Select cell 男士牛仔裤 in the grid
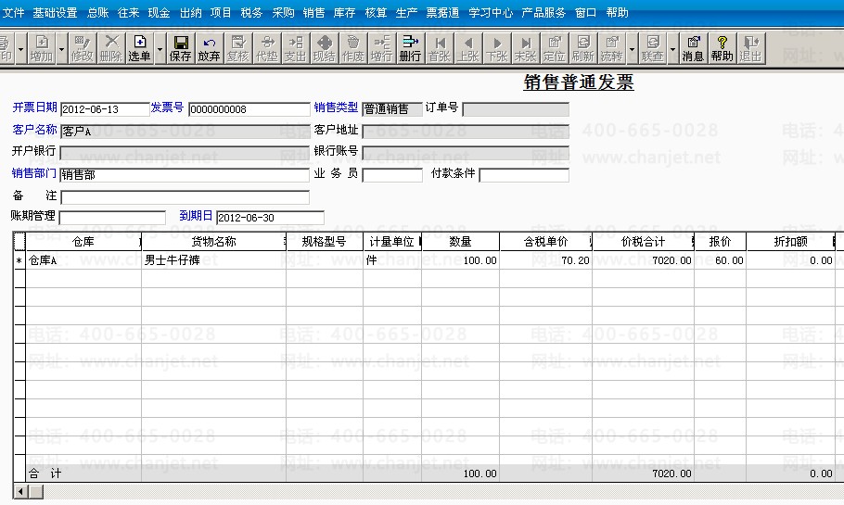844x505 pixels. tap(213, 260)
